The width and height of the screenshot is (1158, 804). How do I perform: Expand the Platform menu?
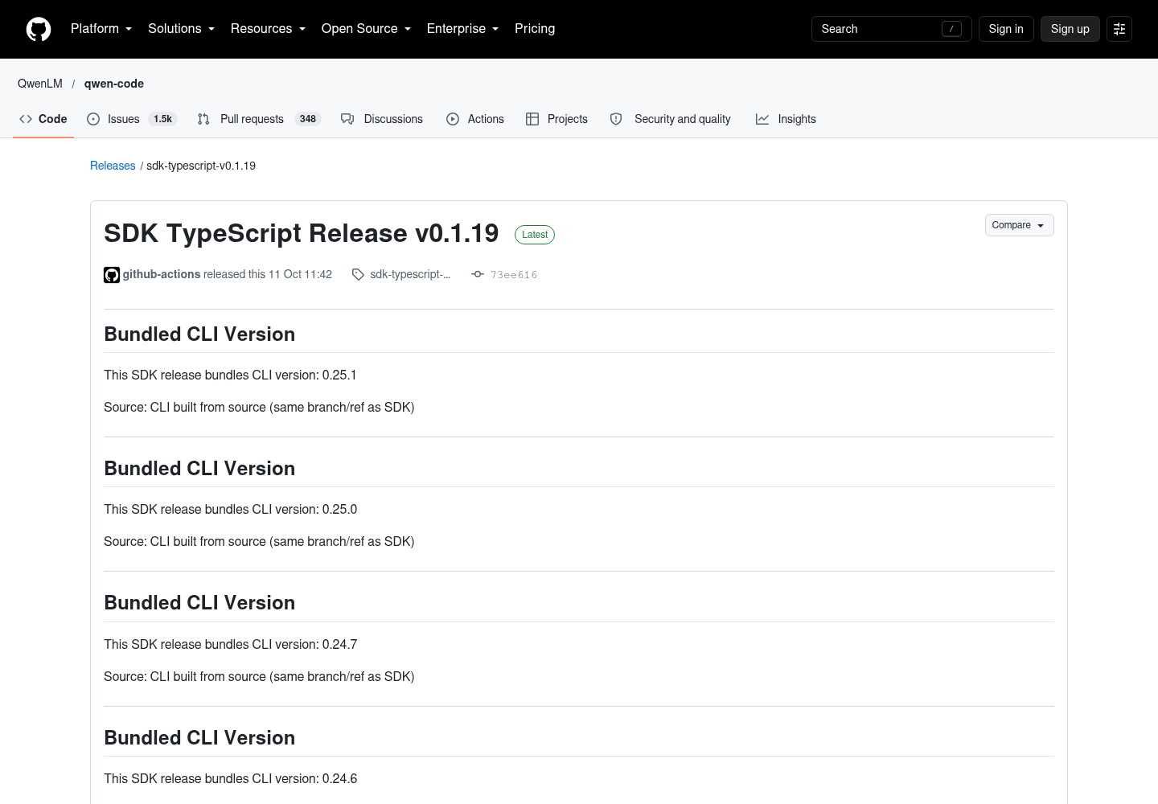(x=101, y=29)
